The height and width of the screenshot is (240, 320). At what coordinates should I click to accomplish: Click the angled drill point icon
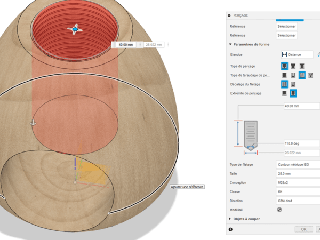pos(293,93)
